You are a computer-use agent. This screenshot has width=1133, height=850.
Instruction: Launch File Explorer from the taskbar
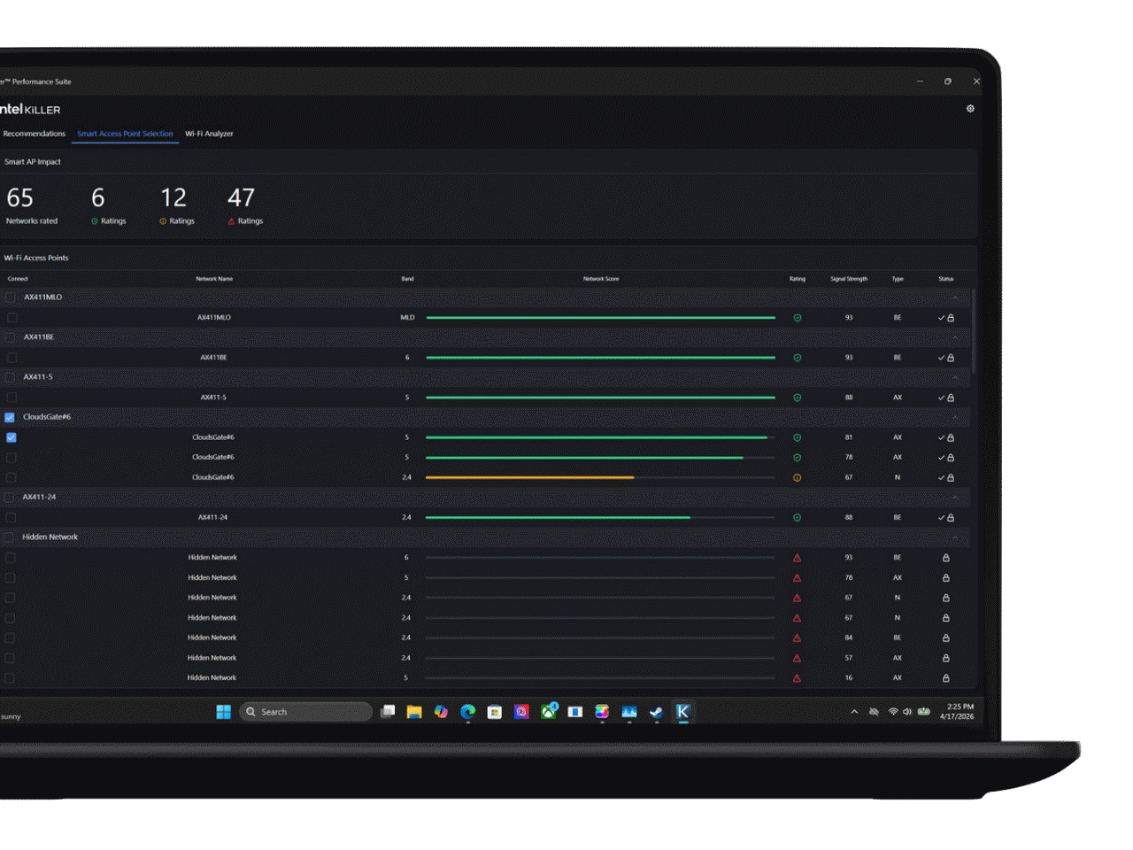[413, 712]
